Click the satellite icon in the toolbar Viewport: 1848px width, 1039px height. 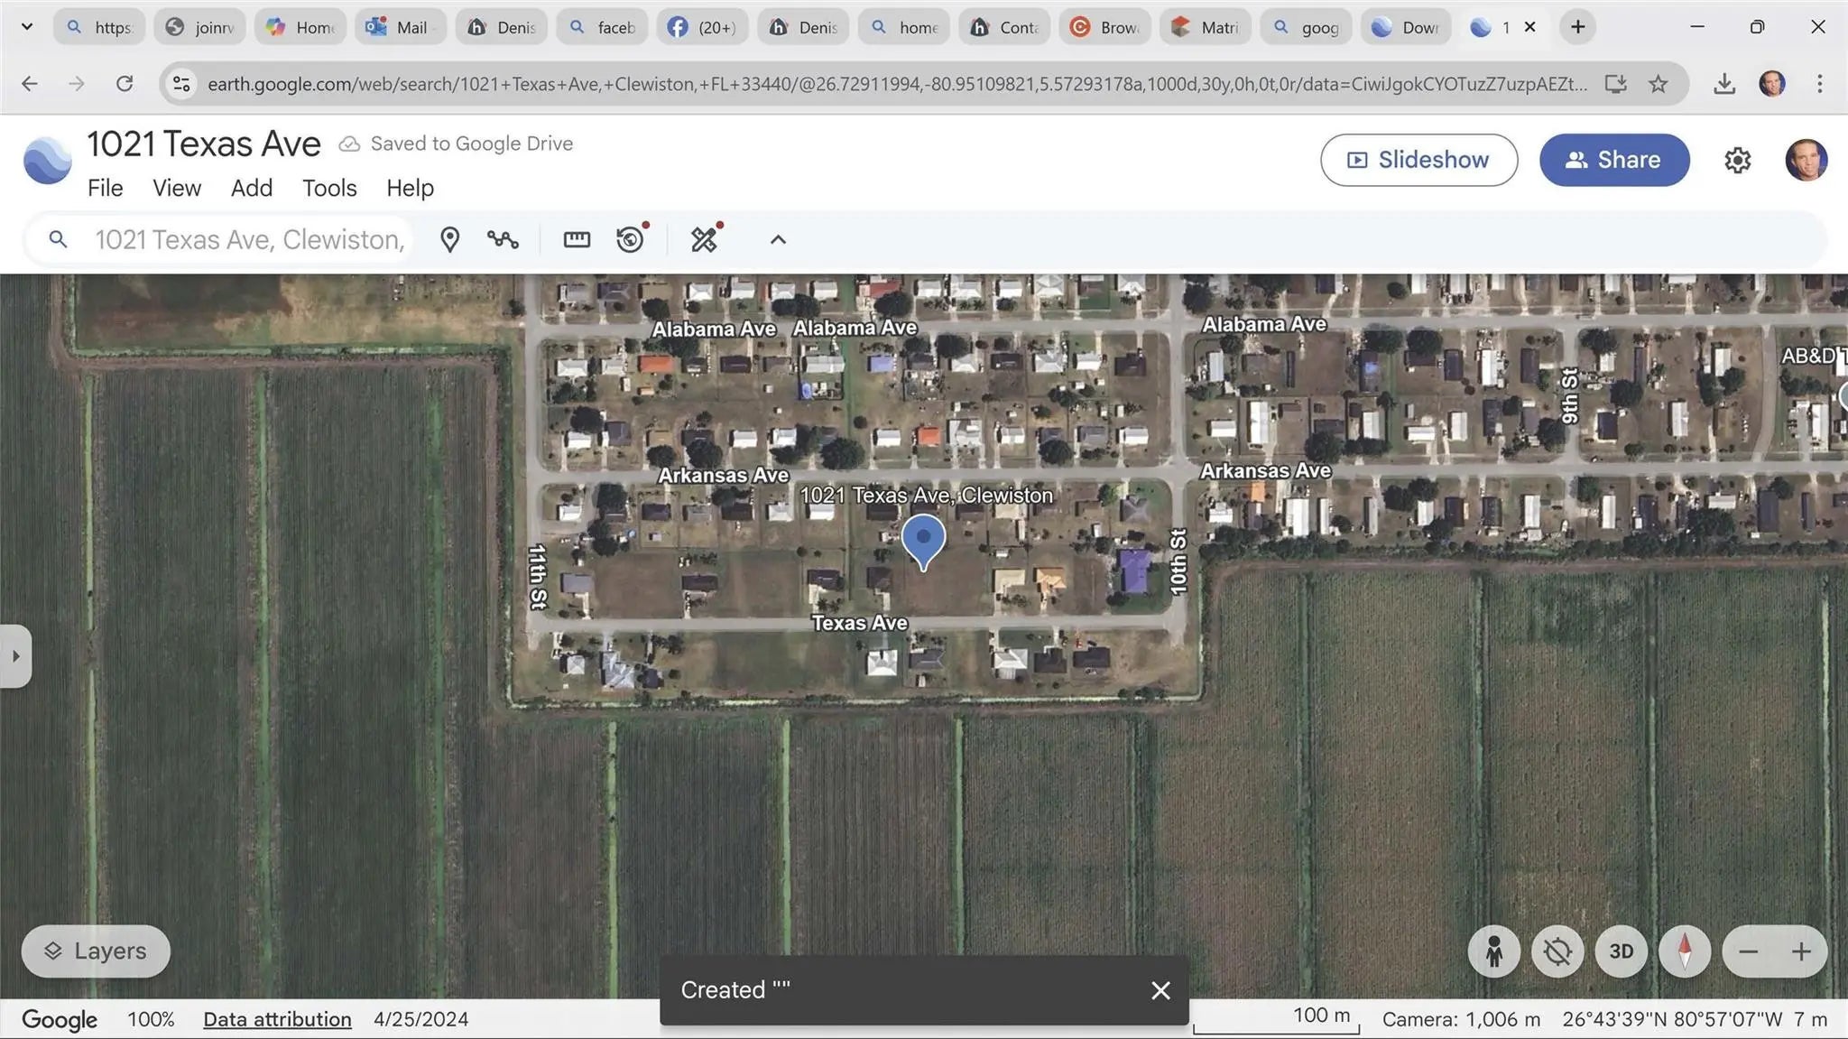point(704,239)
